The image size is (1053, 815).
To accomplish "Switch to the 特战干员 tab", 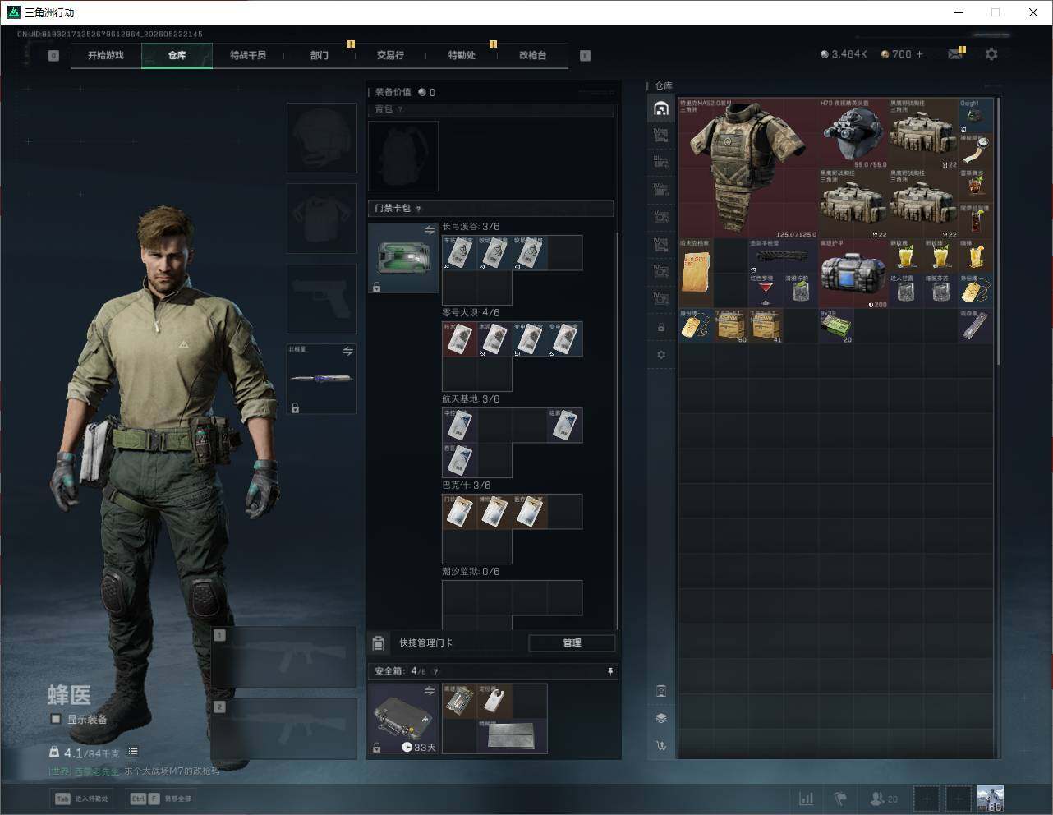I will (x=248, y=55).
